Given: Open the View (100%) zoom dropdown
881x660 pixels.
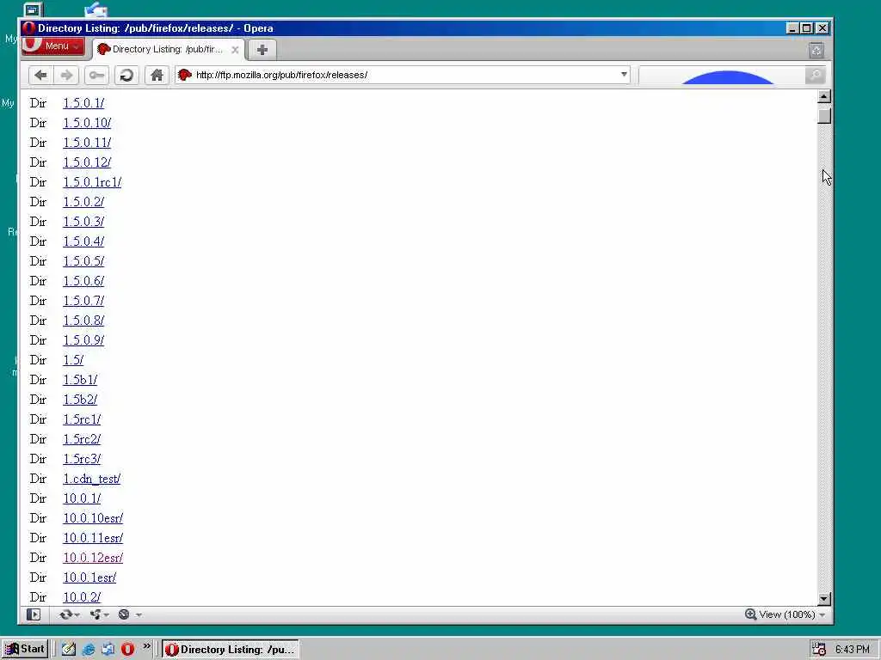Looking at the screenshot, I should coord(792,614).
